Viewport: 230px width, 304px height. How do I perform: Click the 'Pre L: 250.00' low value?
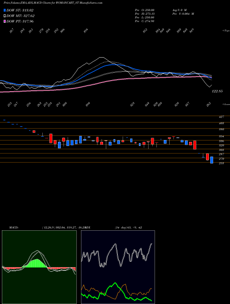pyautogui.click(x=144, y=18)
